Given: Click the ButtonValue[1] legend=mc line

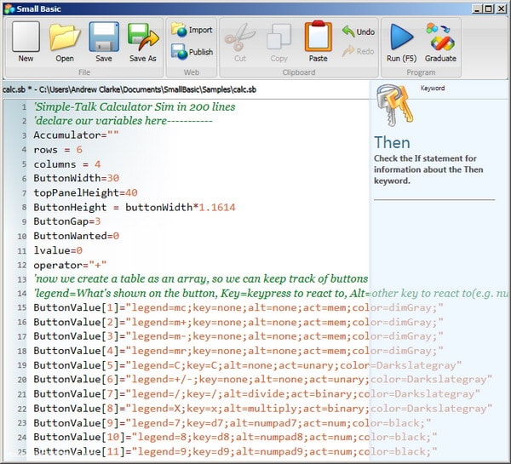Looking at the screenshot, I should pos(238,307).
